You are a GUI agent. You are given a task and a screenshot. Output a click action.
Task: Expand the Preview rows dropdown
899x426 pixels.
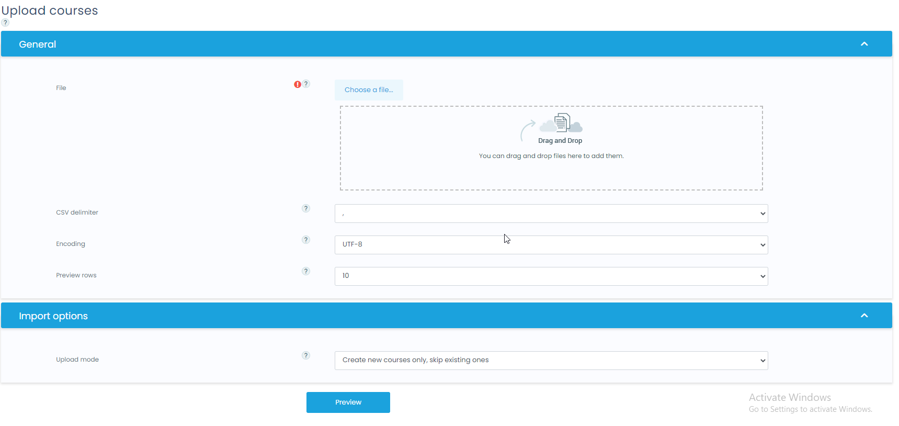pyautogui.click(x=551, y=276)
